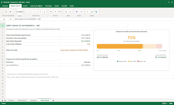
Task: Click the large 71% chart figure
Action: (x=131, y=38)
